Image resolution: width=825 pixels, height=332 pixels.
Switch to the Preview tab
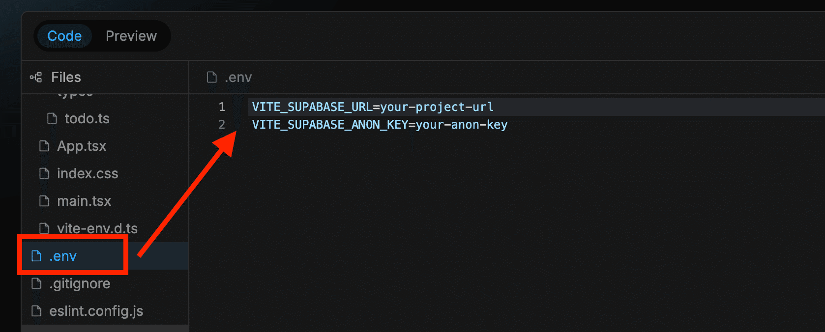[131, 36]
